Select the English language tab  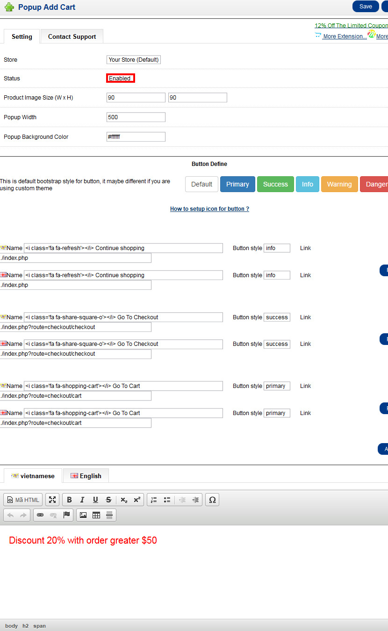pyautogui.click(x=86, y=476)
